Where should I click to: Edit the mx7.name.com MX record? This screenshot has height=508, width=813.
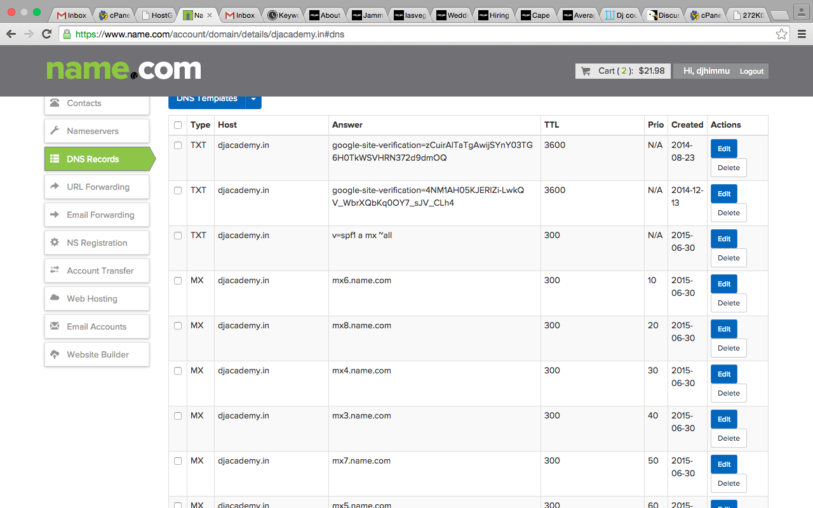(724, 464)
